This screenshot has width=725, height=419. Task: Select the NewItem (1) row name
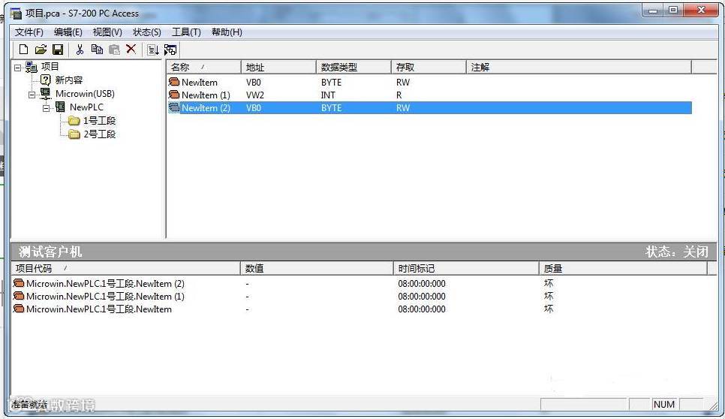pyautogui.click(x=206, y=95)
